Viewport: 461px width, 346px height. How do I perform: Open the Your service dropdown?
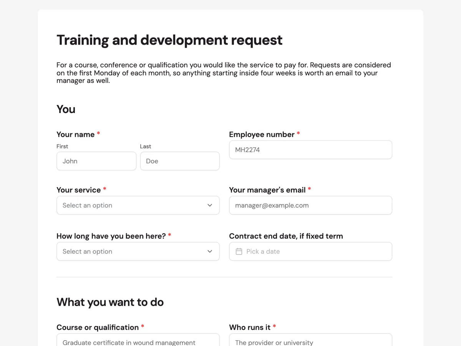point(138,205)
